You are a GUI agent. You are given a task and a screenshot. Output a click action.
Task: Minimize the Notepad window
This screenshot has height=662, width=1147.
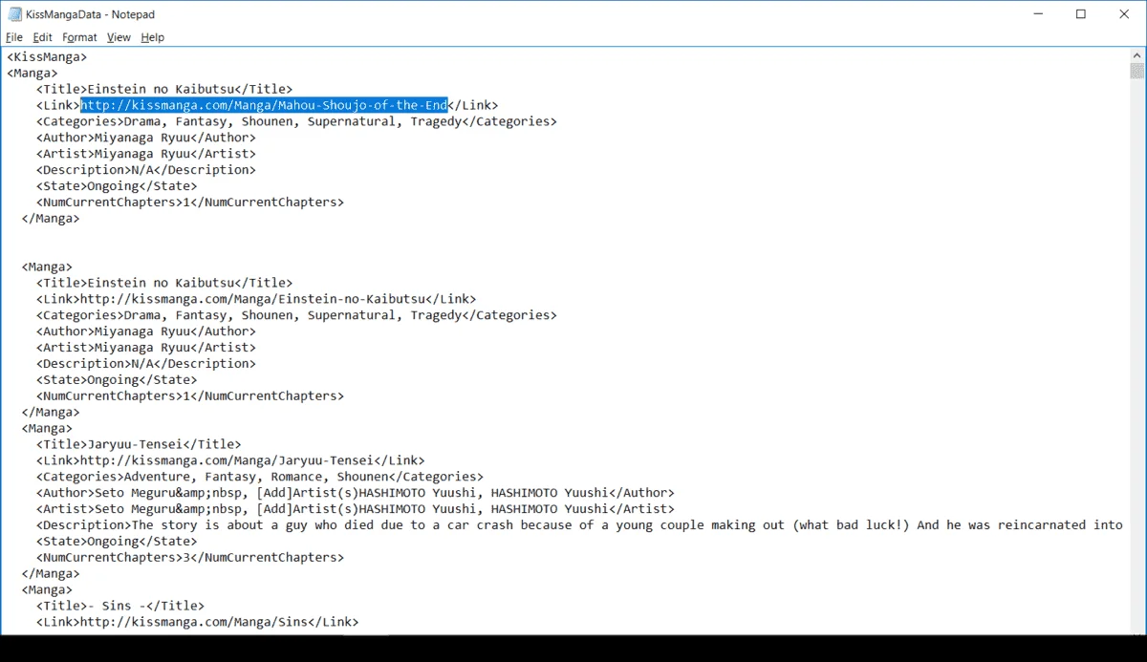[1037, 14]
